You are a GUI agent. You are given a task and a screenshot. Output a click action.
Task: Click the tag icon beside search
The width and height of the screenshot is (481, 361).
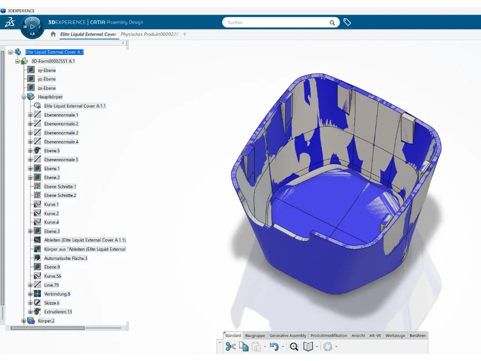click(347, 22)
